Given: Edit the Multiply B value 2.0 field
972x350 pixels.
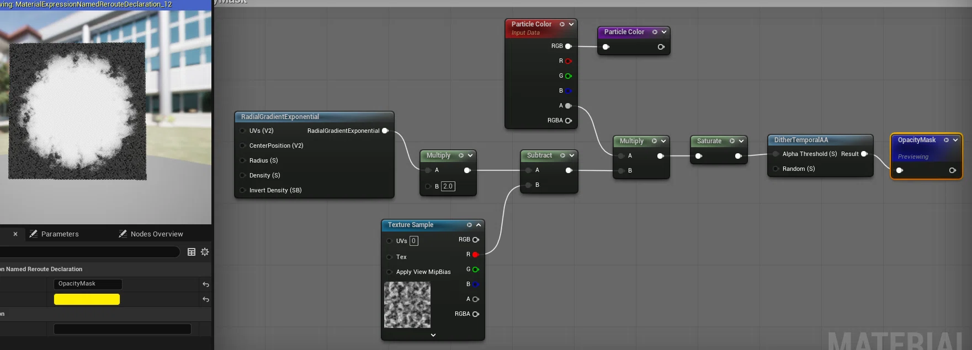Looking at the screenshot, I should click(448, 186).
